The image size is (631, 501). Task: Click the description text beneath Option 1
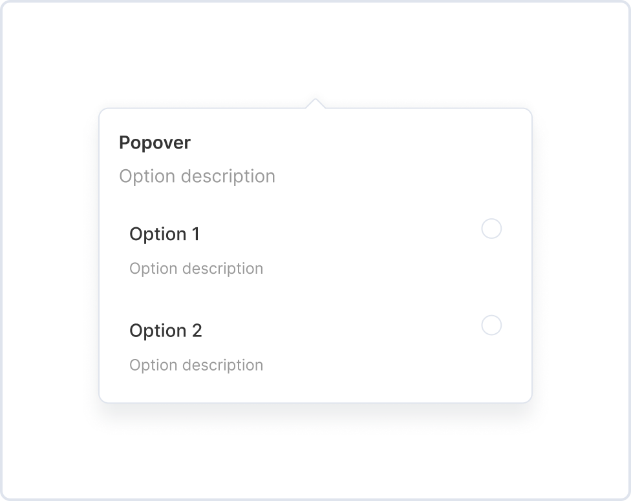click(x=196, y=269)
